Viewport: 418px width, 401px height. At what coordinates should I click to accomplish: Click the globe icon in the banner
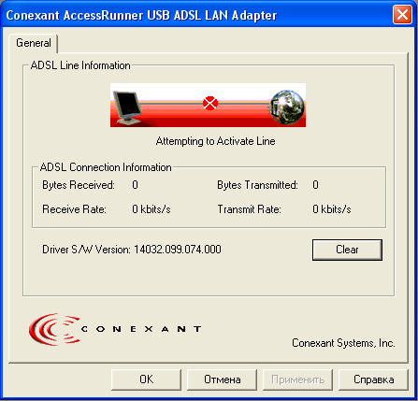click(287, 107)
